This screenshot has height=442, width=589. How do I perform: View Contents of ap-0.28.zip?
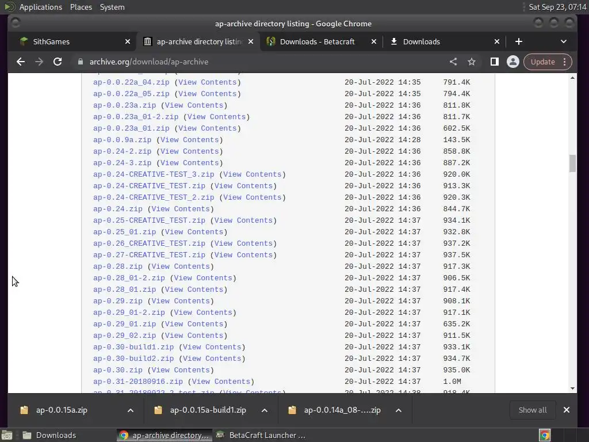tap(180, 266)
